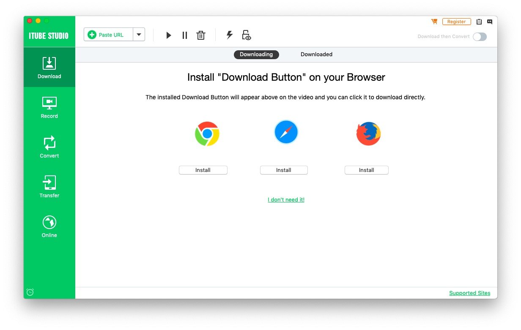This screenshot has height=330, width=521.
Task: Install the Safari download extension
Action: tap(284, 170)
